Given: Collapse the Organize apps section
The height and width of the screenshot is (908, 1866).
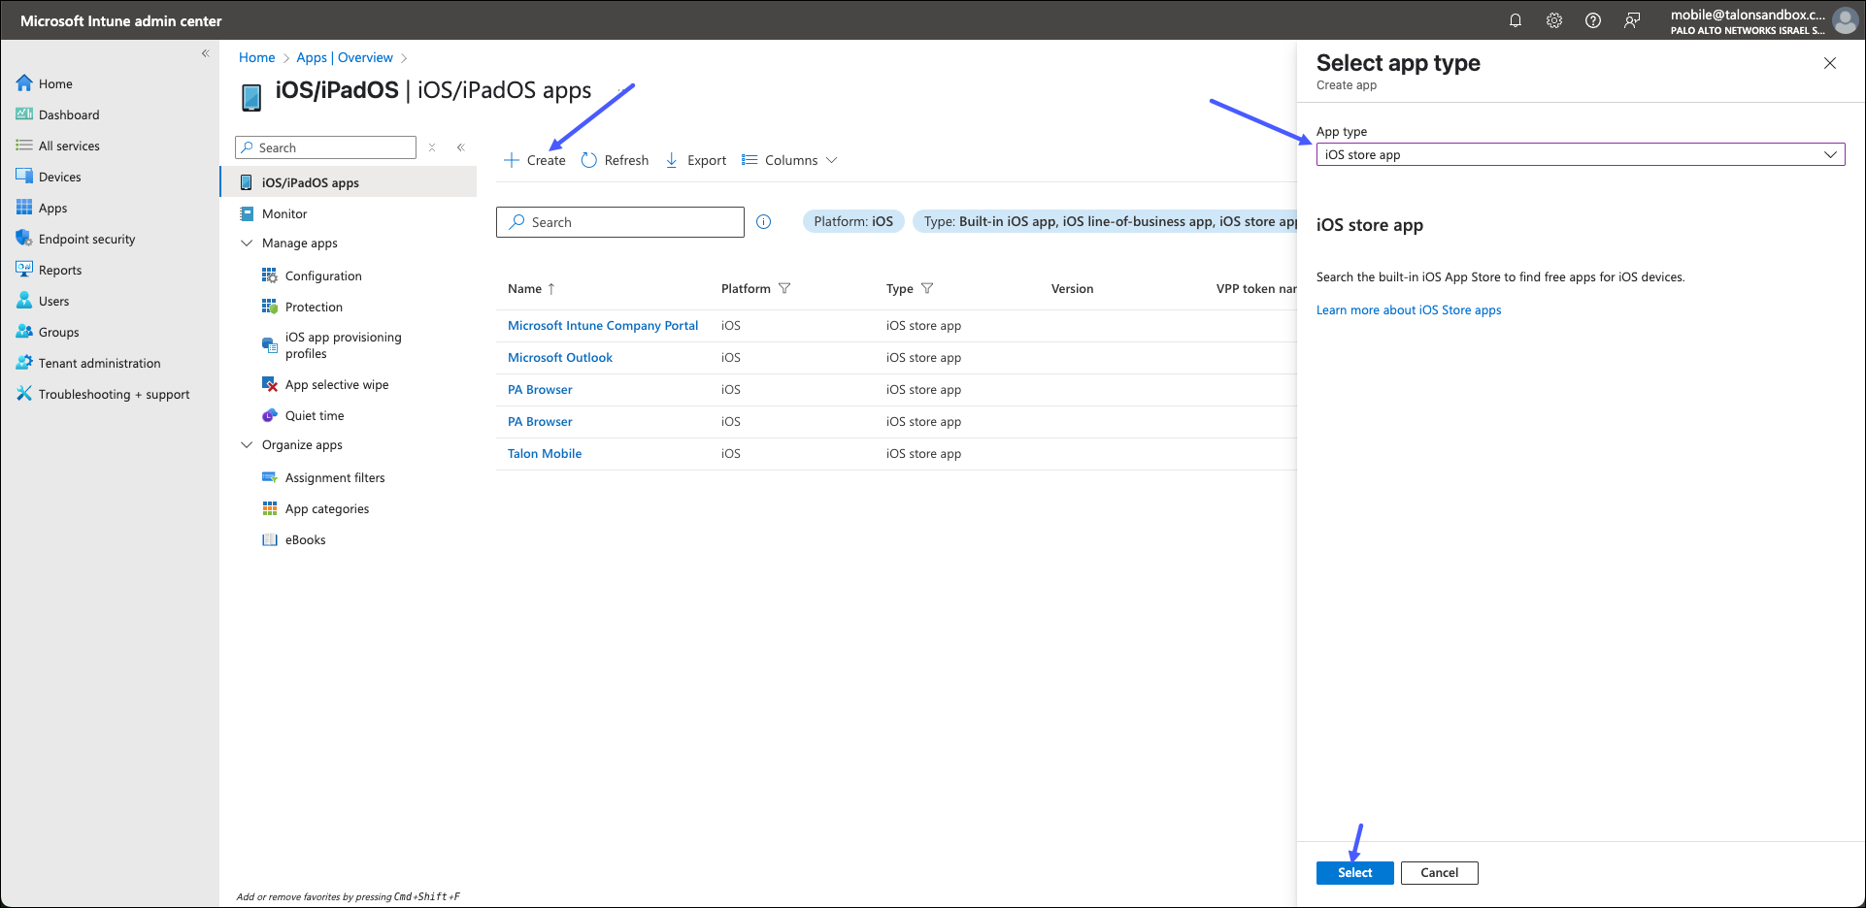Looking at the screenshot, I should pyautogui.click(x=247, y=445).
